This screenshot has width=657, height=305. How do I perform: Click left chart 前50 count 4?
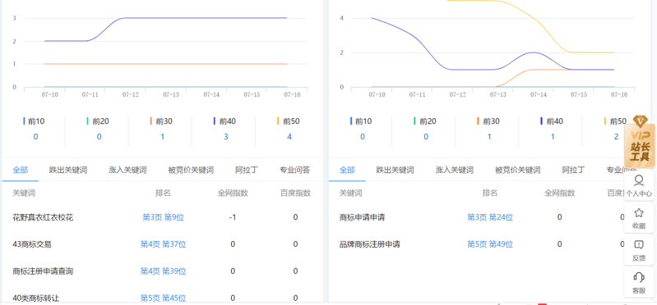click(289, 137)
